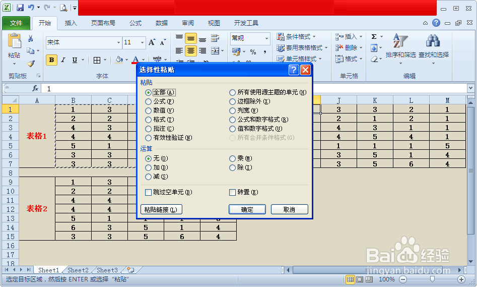477x287 pixels.
Task: Click the Undo arrow icon
Action: (x=31, y=7)
